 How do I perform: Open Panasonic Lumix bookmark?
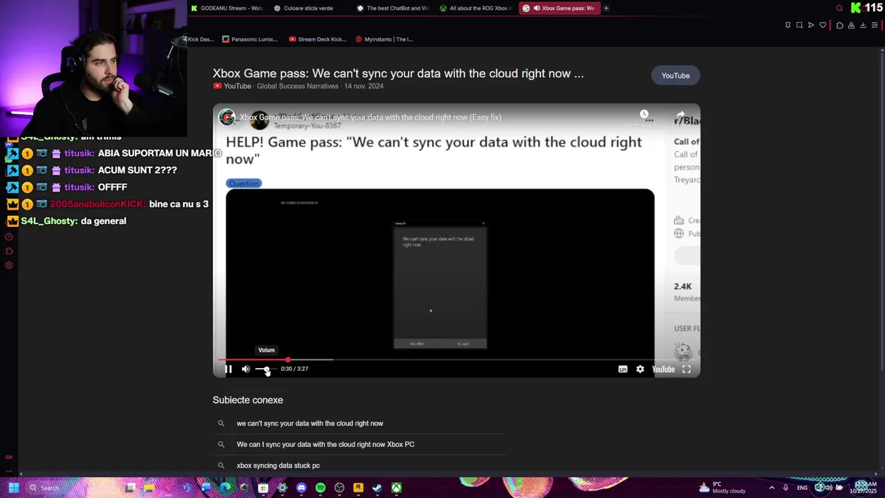coord(250,39)
